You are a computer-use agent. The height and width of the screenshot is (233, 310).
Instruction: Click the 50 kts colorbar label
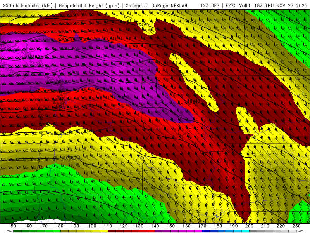13,226
